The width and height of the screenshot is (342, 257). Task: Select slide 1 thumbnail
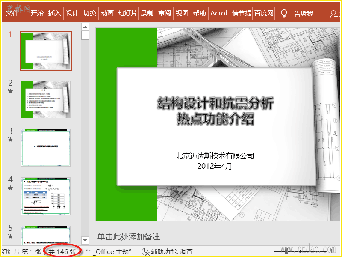[46, 51]
